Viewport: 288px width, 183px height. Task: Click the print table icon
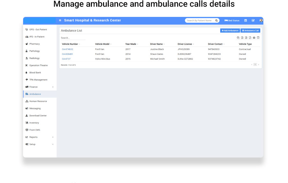click(254, 38)
